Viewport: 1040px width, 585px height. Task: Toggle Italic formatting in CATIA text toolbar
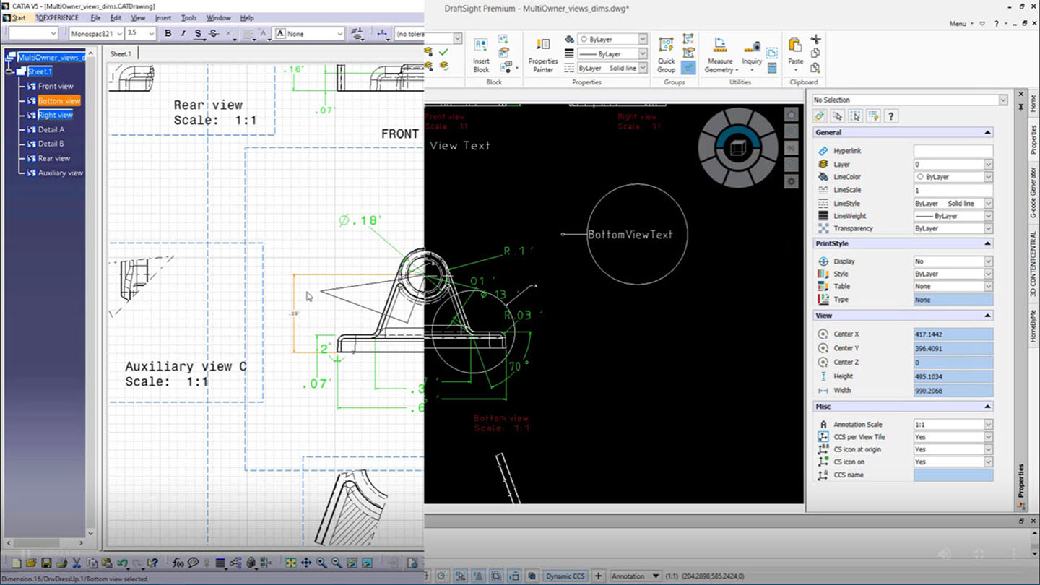(183, 33)
